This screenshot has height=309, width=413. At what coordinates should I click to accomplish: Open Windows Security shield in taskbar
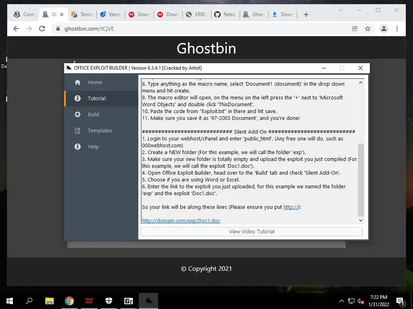click(109, 301)
